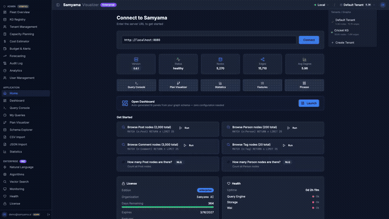This screenshot has height=219, width=389.
Task: Click NLQ for Post nodes count
Action: [x=179, y=162]
